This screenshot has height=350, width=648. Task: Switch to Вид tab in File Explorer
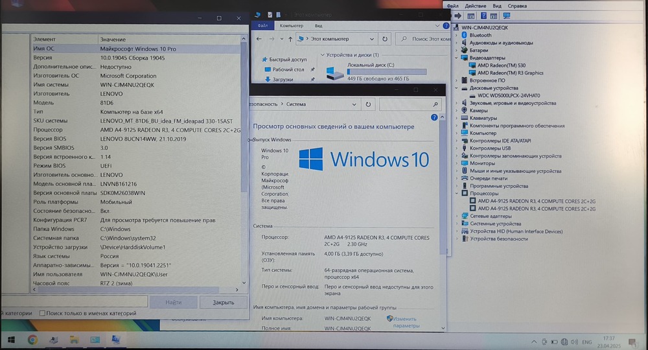pos(318,26)
